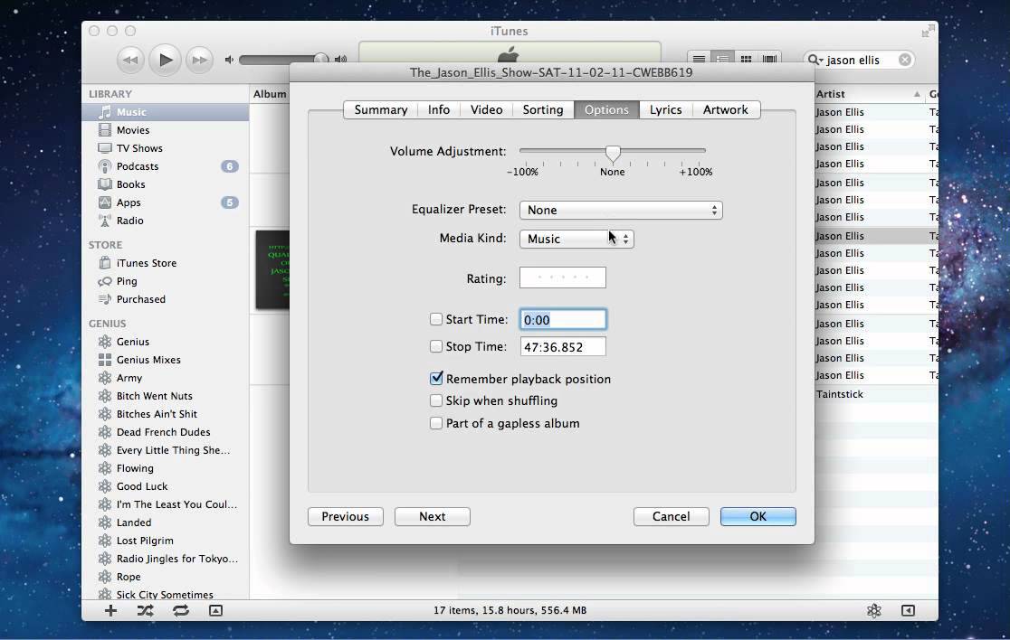Check Skip when shuffling
The height and width of the screenshot is (640, 1010).
pyautogui.click(x=436, y=400)
